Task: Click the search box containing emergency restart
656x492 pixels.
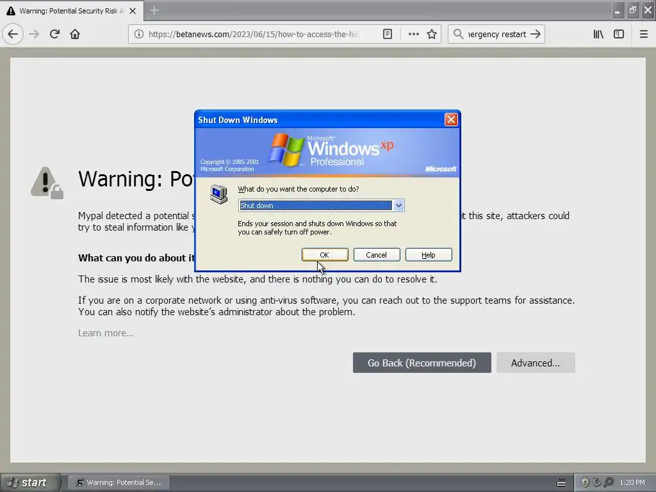Action: 496,35
